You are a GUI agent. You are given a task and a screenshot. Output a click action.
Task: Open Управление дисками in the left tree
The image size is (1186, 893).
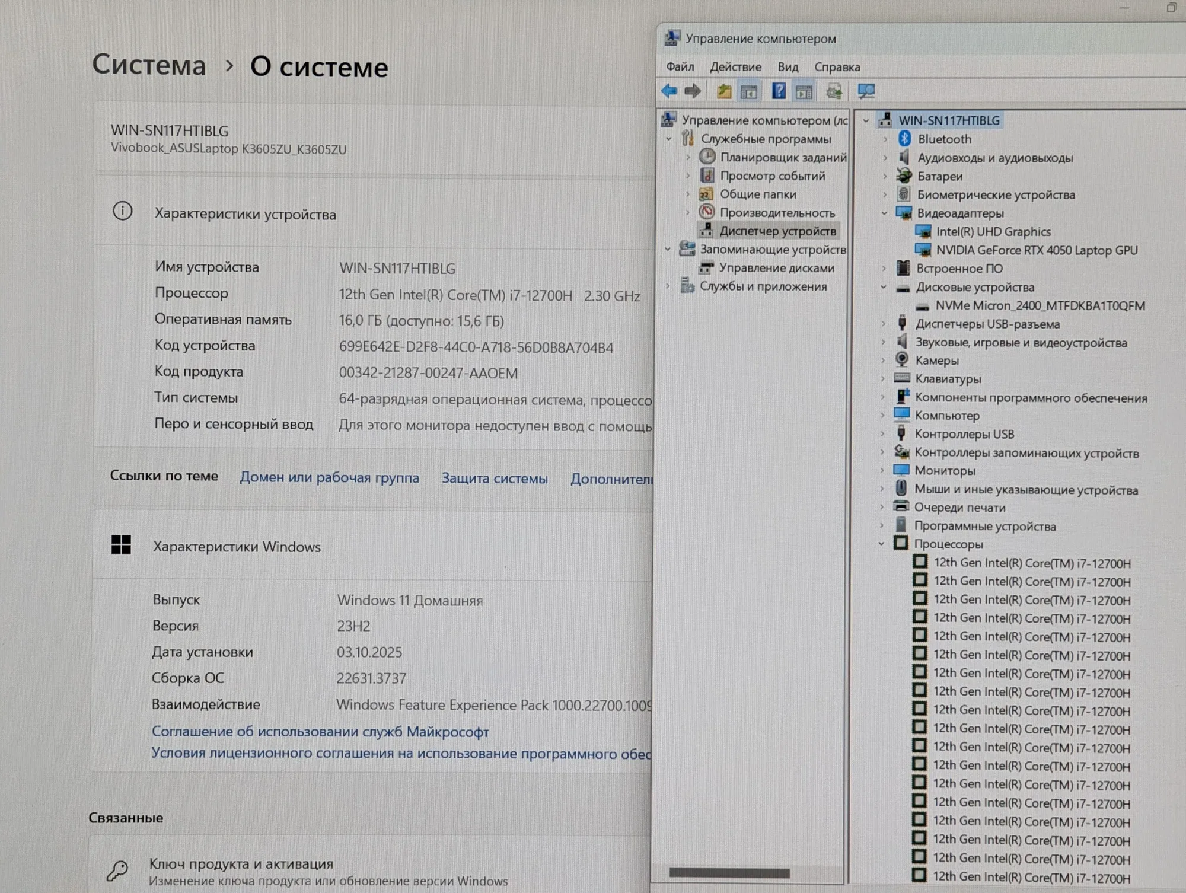point(776,268)
